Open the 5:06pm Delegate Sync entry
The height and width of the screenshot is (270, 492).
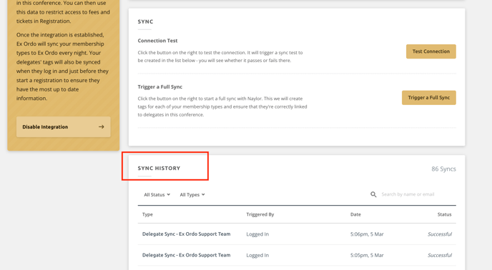coord(297,234)
